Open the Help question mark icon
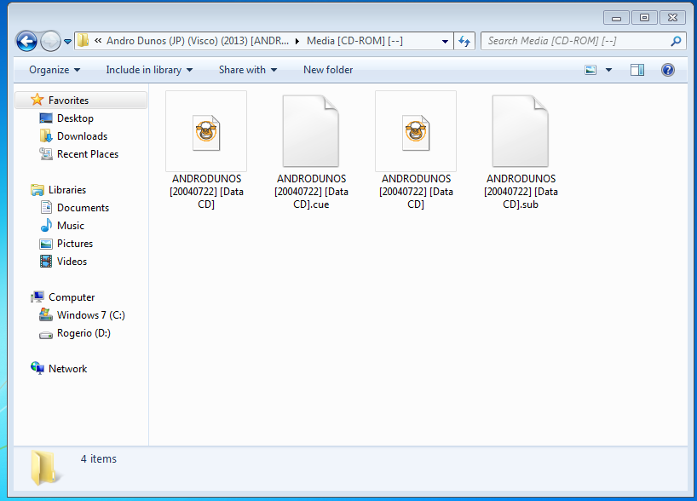The height and width of the screenshot is (501, 697). [x=668, y=70]
